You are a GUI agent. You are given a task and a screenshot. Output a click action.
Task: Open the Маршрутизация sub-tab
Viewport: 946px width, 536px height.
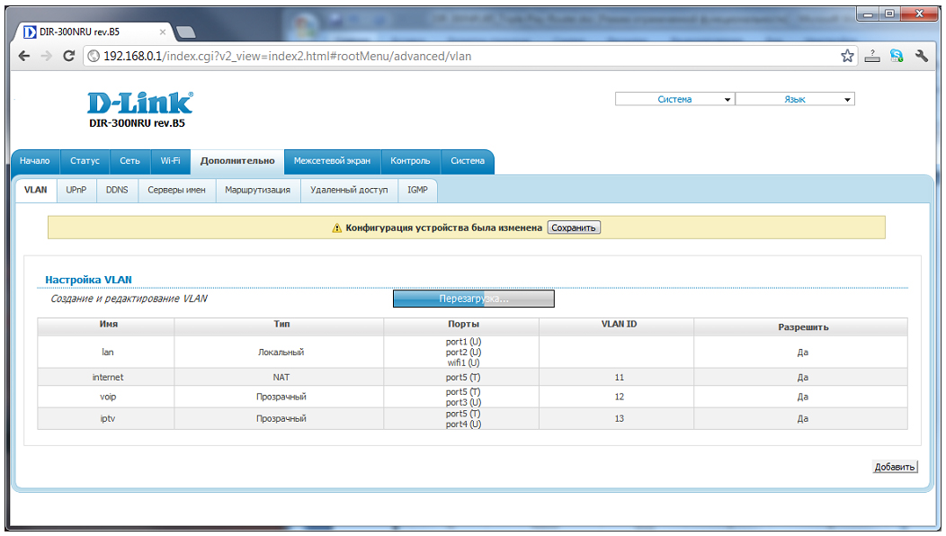(257, 190)
